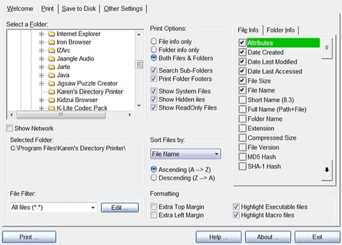The image size is (342, 245).
Task: Toggle Print Folder Footers checkbox
Action: (154, 78)
